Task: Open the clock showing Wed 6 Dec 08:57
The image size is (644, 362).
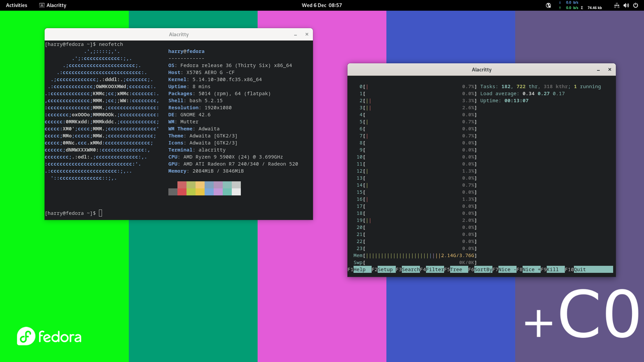Action: pos(321,6)
